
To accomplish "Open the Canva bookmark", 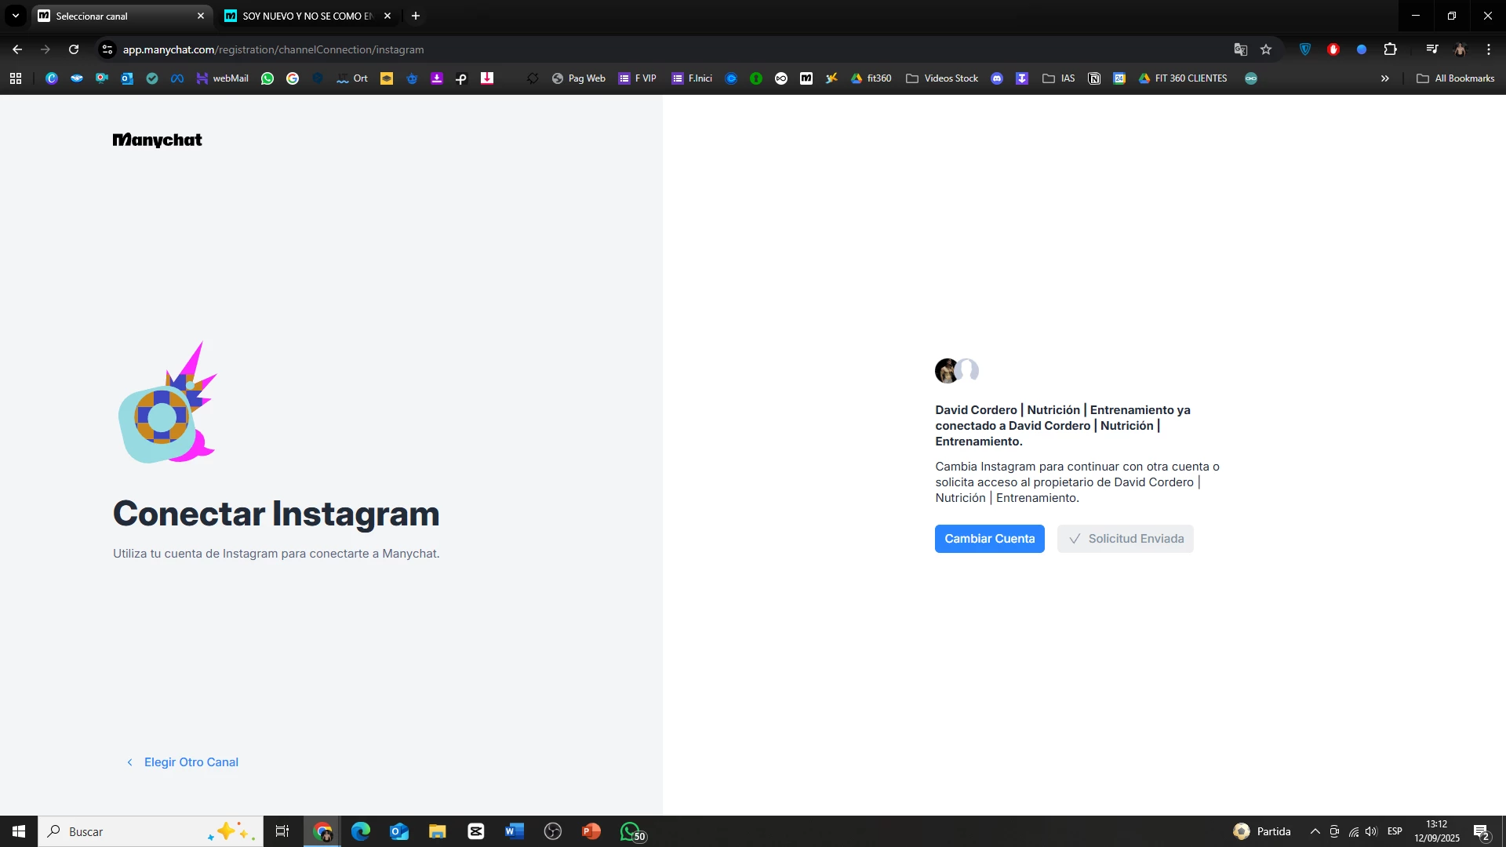I will [x=52, y=78].
